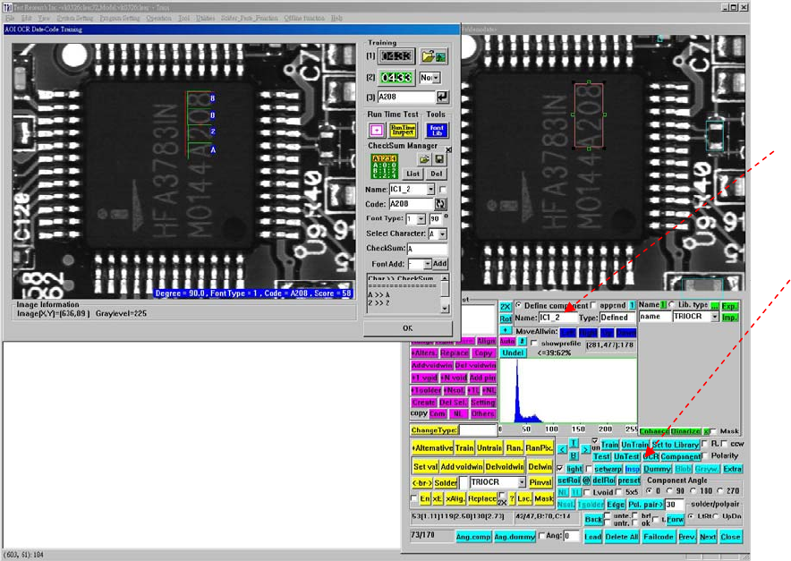Uncheck the light checkbox
This screenshot has height=561, width=791.
point(560,468)
